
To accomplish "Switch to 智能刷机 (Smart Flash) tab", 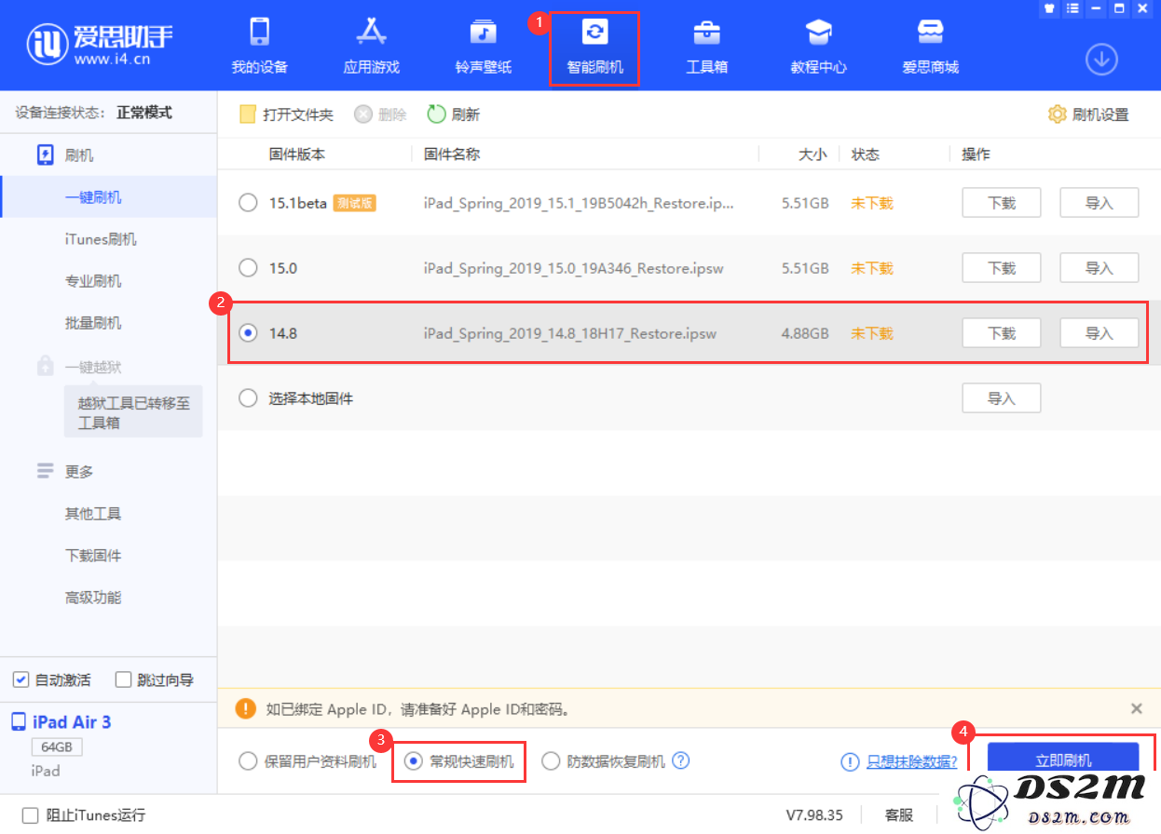I will pyautogui.click(x=594, y=47).
